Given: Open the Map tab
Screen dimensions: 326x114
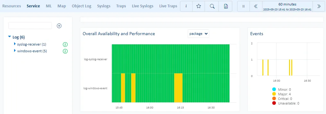Looking at the screenshot, I should [62, 6].
